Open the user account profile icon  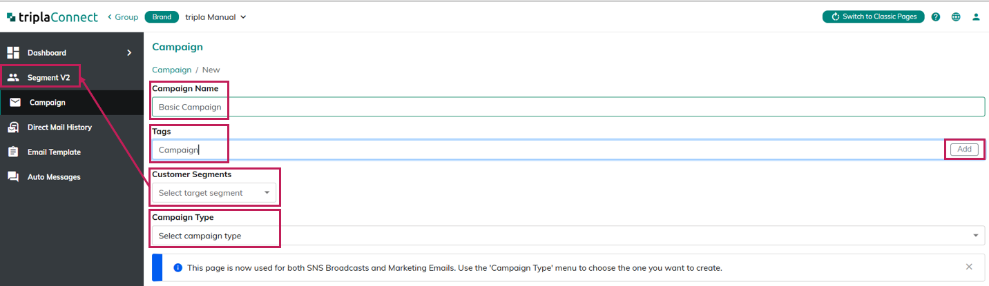point(976,17)
